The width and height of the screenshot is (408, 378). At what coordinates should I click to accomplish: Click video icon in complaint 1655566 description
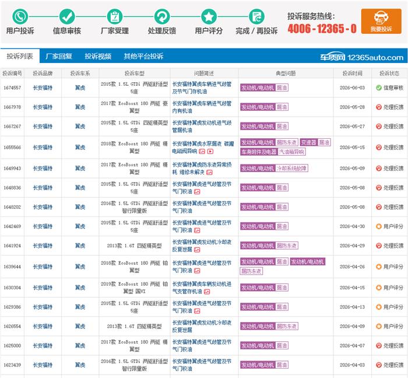coord(210,151)
